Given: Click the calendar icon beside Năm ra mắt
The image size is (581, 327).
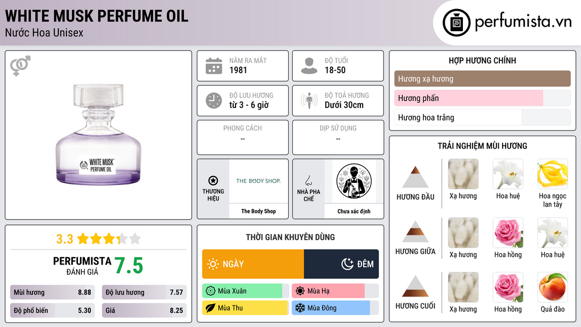Looking at the screenshot, I should (x=214, y=66).
